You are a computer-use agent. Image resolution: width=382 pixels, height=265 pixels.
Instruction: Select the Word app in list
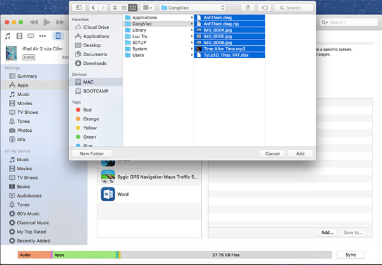149,194
